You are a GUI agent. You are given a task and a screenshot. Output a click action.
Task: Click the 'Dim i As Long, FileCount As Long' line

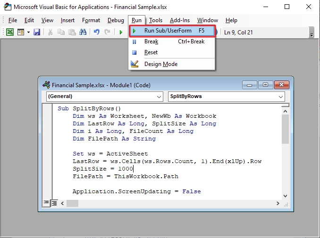point(133,131)
